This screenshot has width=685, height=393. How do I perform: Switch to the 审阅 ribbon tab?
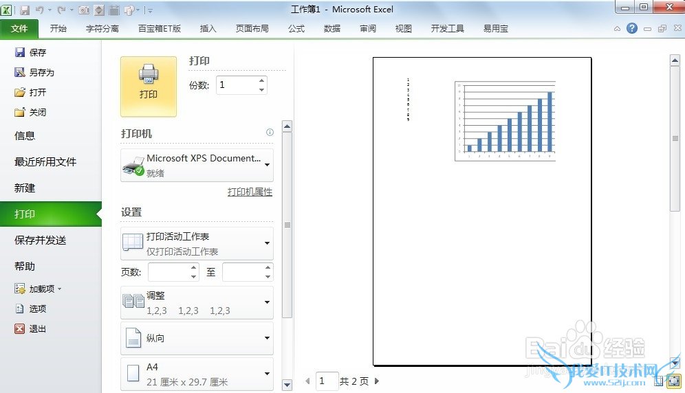[x=368, y=29]
